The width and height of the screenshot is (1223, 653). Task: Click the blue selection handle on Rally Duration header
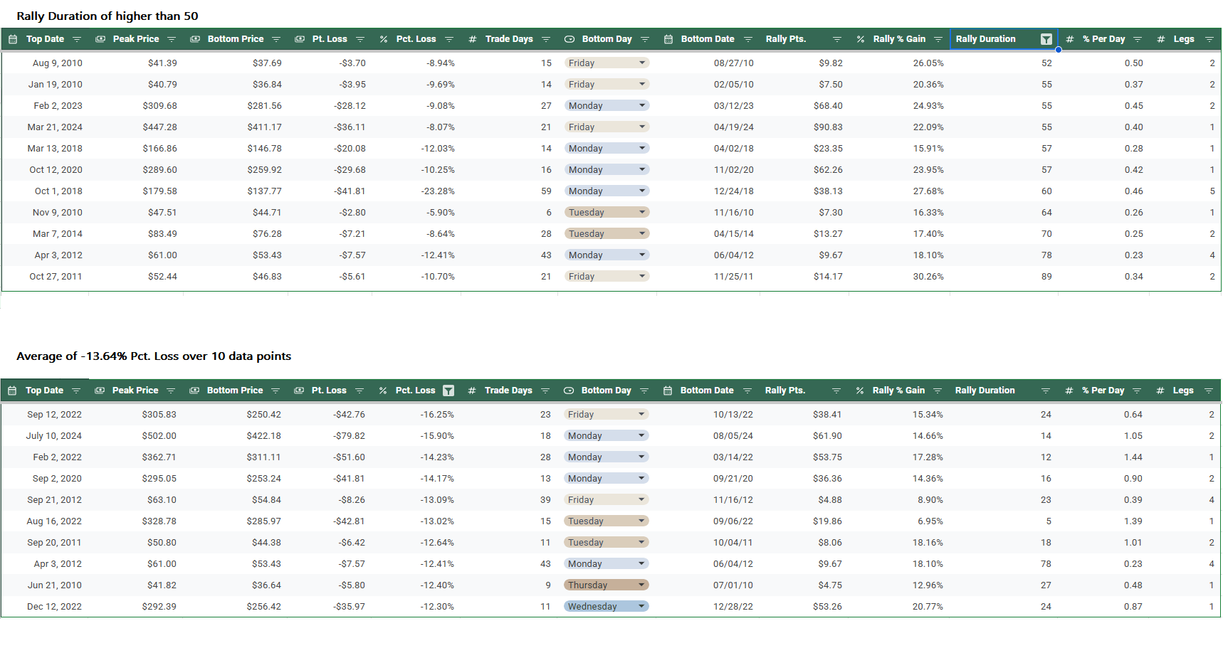[1059, 50]
